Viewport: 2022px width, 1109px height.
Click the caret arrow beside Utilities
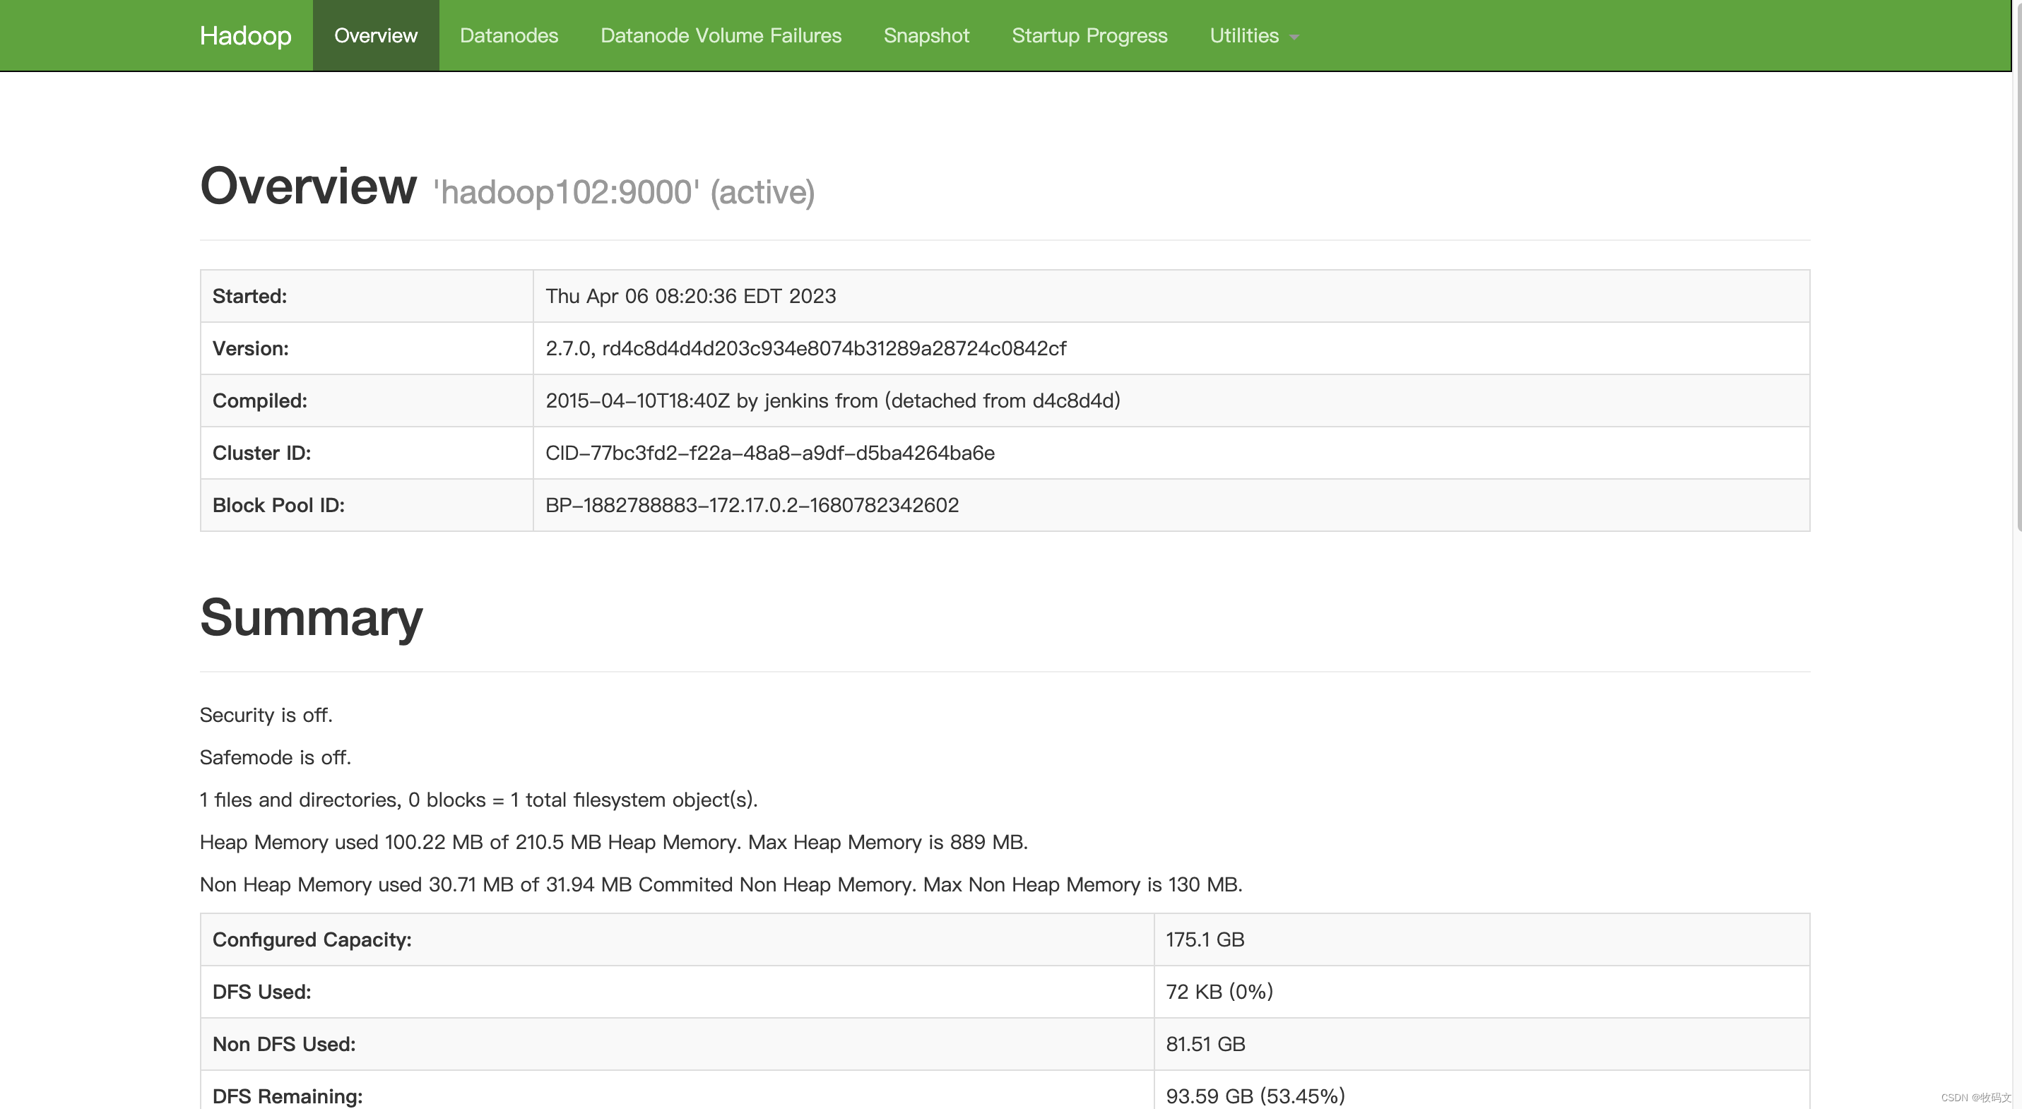(1294, 37)
